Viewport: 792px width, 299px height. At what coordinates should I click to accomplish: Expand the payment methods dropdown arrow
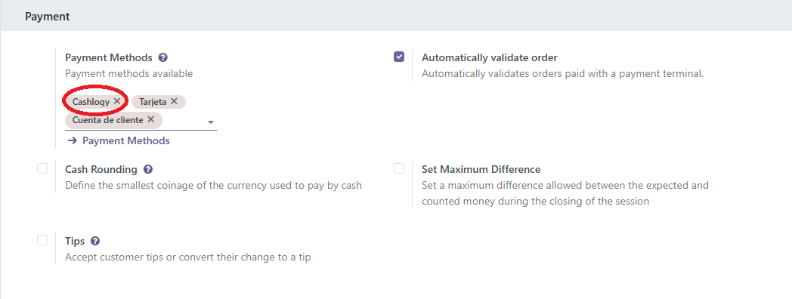(x=211, y=122)
